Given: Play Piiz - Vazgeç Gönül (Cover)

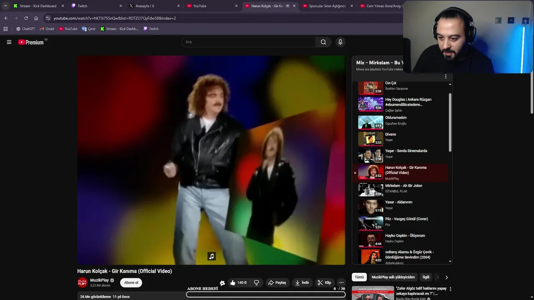Looking at the screenshot, I should coord(403,223).
